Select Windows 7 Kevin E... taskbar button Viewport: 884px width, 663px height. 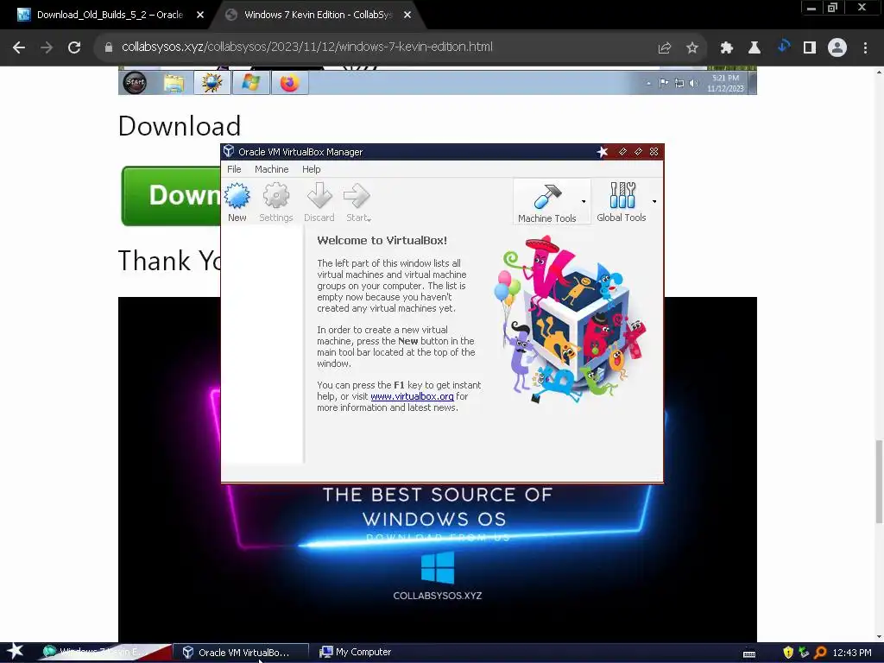[104, 653]
